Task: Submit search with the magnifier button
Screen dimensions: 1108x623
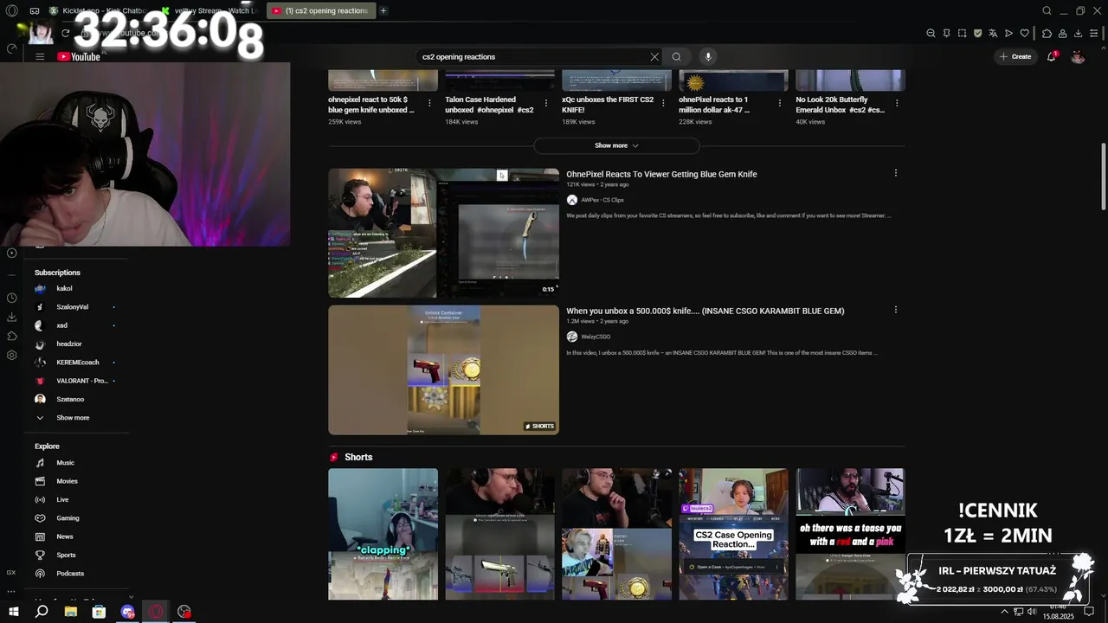Action: (676, 56)
